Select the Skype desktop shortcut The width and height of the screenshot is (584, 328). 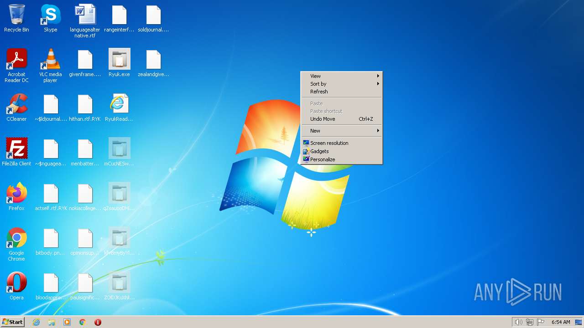[51, 18]
